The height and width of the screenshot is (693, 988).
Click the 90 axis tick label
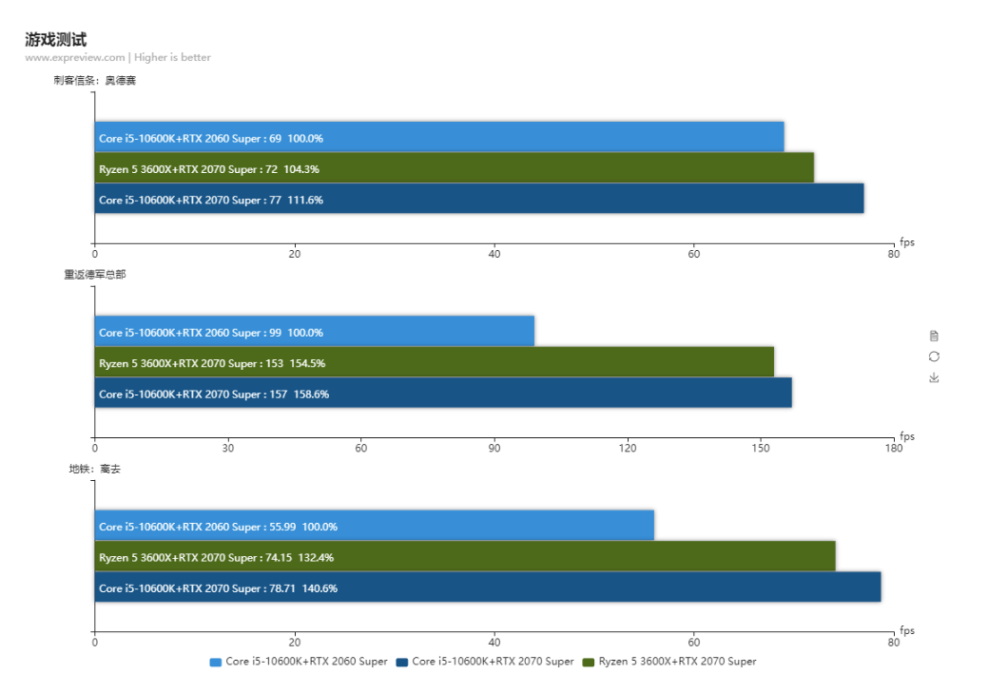click(494, 448)
